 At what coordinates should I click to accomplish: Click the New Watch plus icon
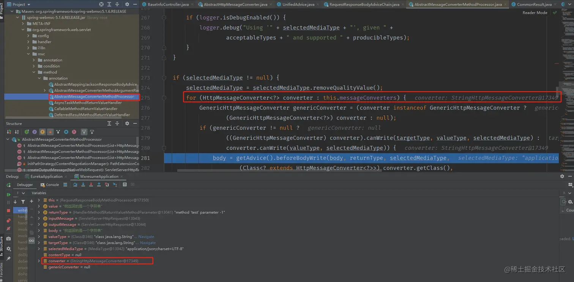(32, 202)
